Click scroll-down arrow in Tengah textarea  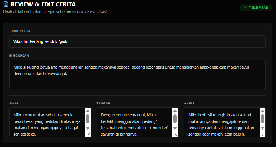point(175,128)
